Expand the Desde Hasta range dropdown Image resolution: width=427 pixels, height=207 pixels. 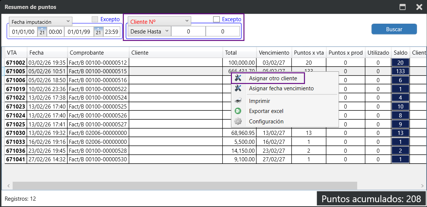pyautogui.click(x=149, y=32)
